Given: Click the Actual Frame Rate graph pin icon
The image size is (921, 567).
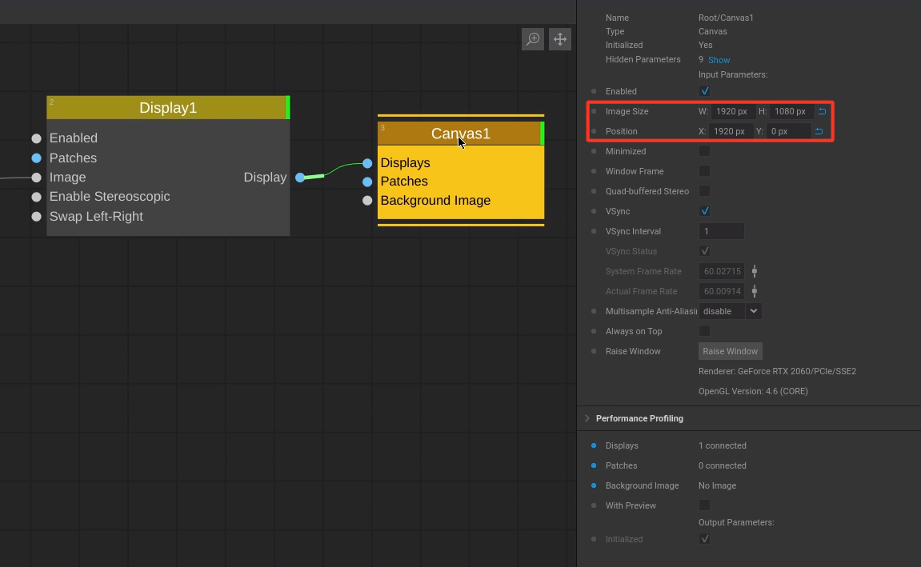Looking at the screenshot, I should [755, 291].
